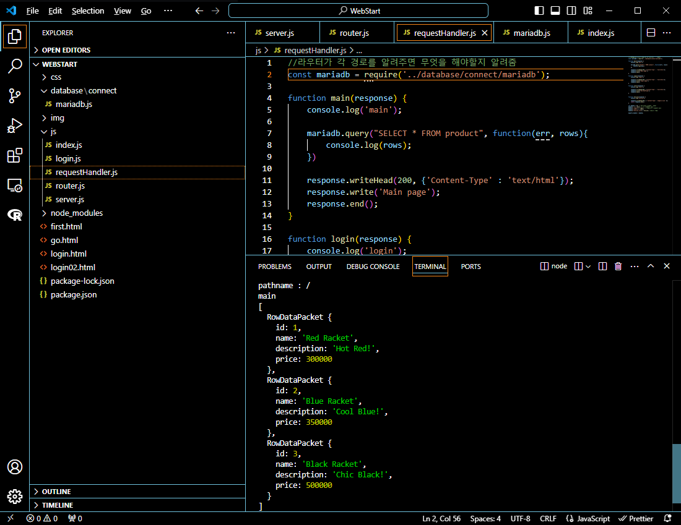Open the launch profile dropdown beside terminal split
The image size is (681, 525).
[588, 267]
